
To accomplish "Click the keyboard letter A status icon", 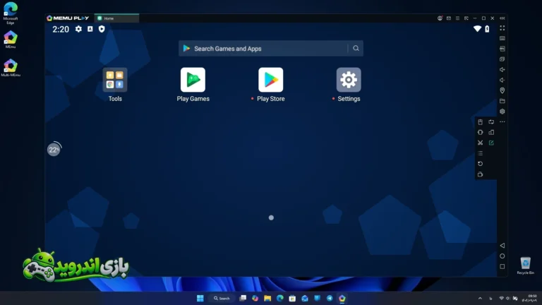I will tap(90, 29).
